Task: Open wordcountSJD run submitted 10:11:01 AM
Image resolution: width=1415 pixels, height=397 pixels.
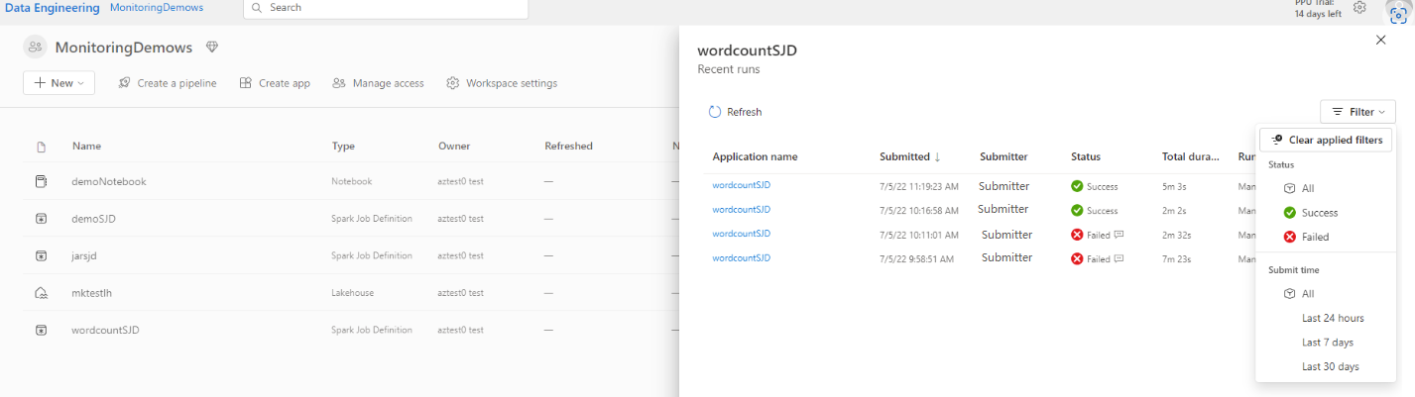Action: pos(742,234)
